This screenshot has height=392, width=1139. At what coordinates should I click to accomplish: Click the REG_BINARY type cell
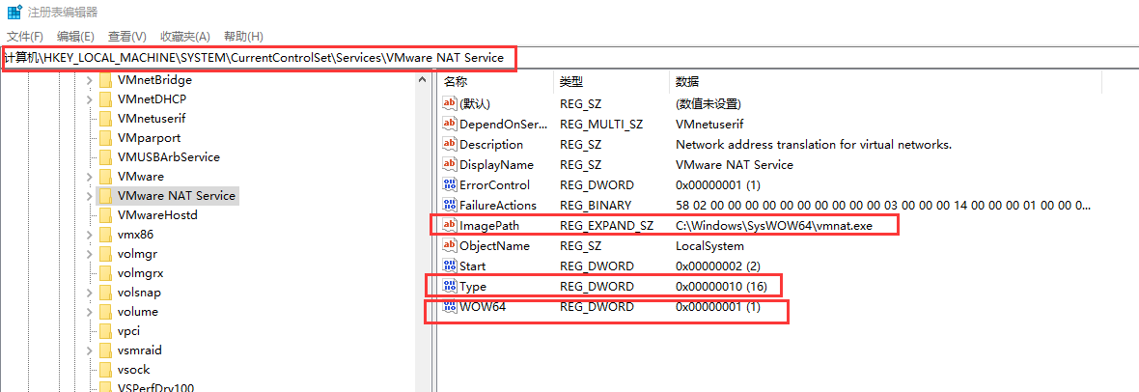pos(596,205)
